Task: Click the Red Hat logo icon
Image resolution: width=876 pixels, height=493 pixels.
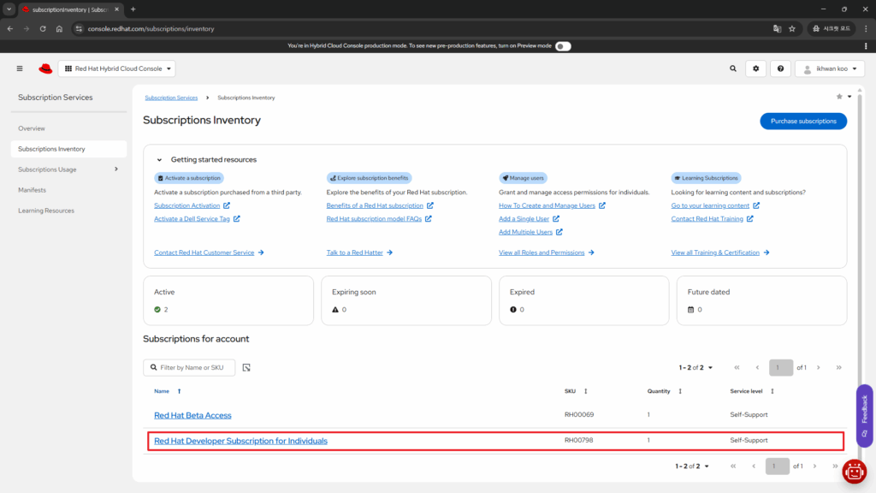Action: coord(45,68)
